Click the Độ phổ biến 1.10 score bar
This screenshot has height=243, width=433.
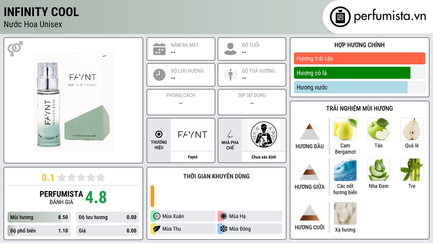pos(39,231)
